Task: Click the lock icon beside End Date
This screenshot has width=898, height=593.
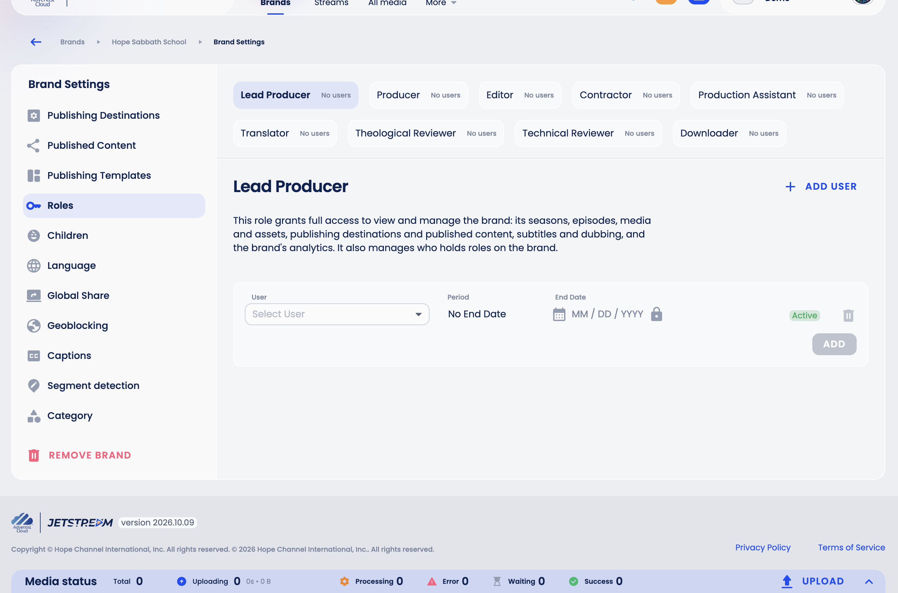Action: 656,314
